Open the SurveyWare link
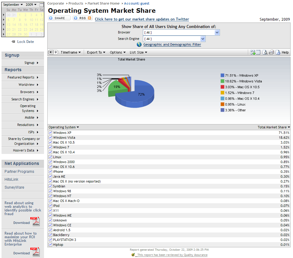Viewport: 293px width, 258px height. click(14, 187)
